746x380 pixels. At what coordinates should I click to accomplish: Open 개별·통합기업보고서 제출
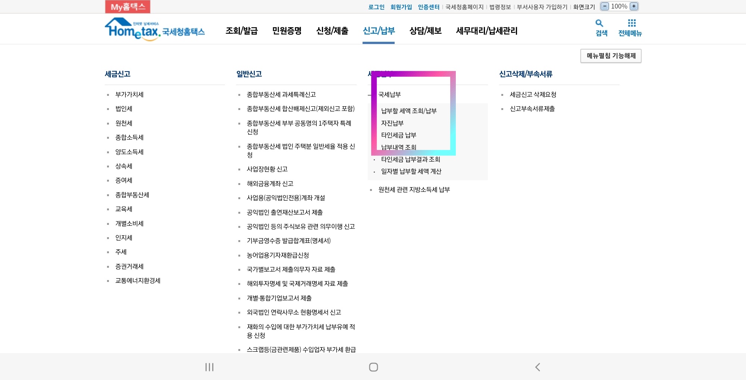279,298
